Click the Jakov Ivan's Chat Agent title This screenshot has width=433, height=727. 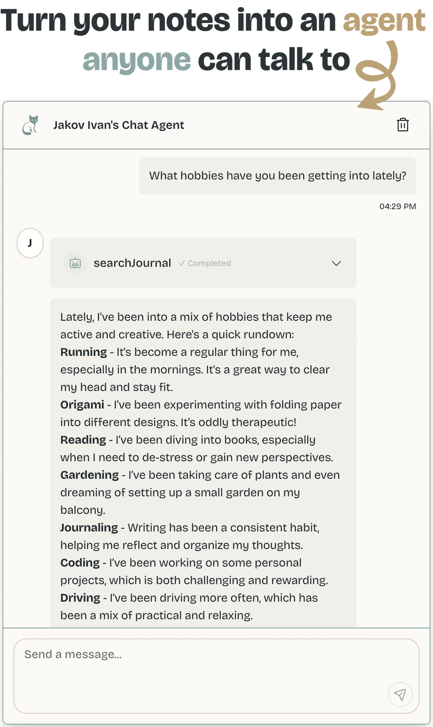tap(119, 125)
